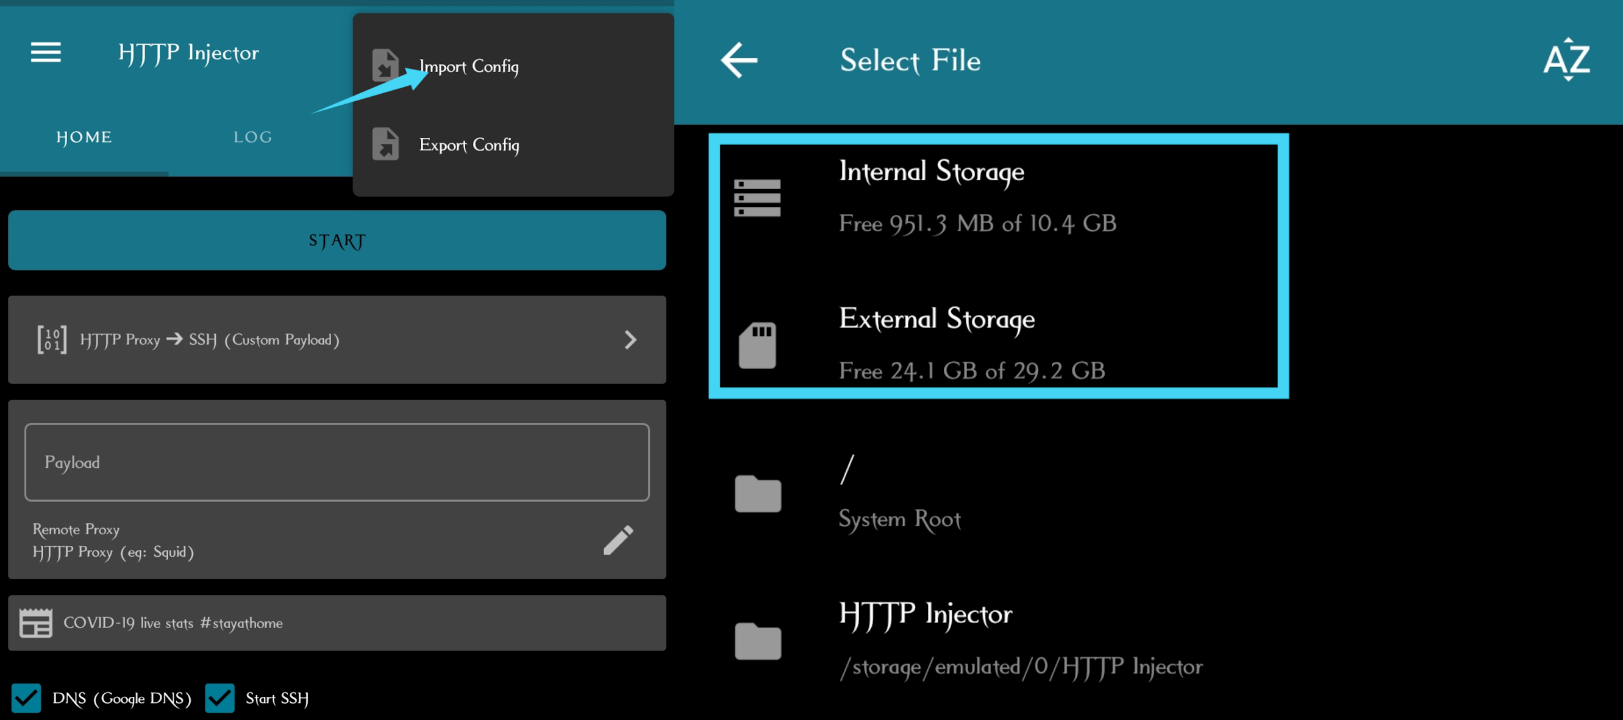Screen dimensions: 1623x720
Task: Edit Remote Proxy with pencil icon
Action: pos(618,540)
